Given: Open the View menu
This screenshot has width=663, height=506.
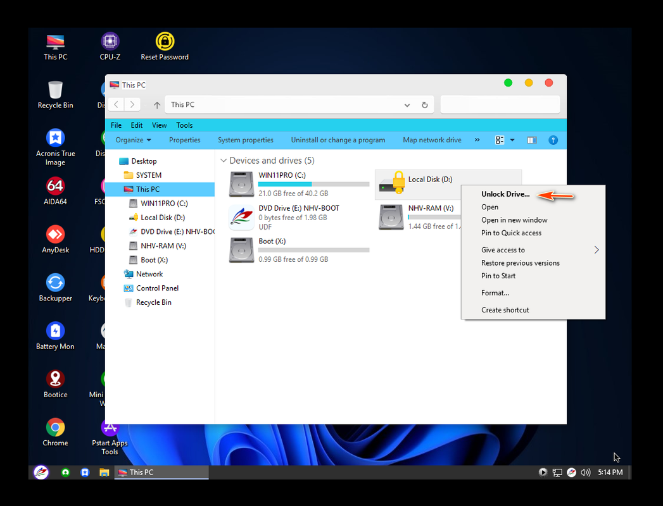Looking at the screenshot, I should tap(160, 125).
